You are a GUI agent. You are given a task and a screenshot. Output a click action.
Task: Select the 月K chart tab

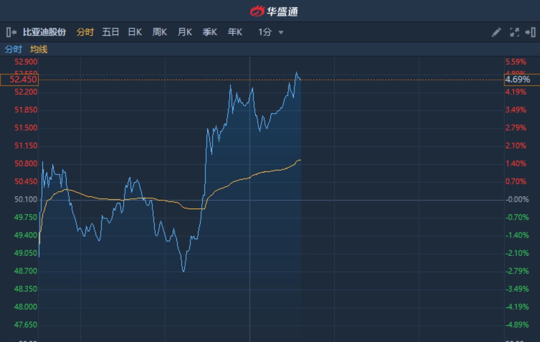coord(184,32)
